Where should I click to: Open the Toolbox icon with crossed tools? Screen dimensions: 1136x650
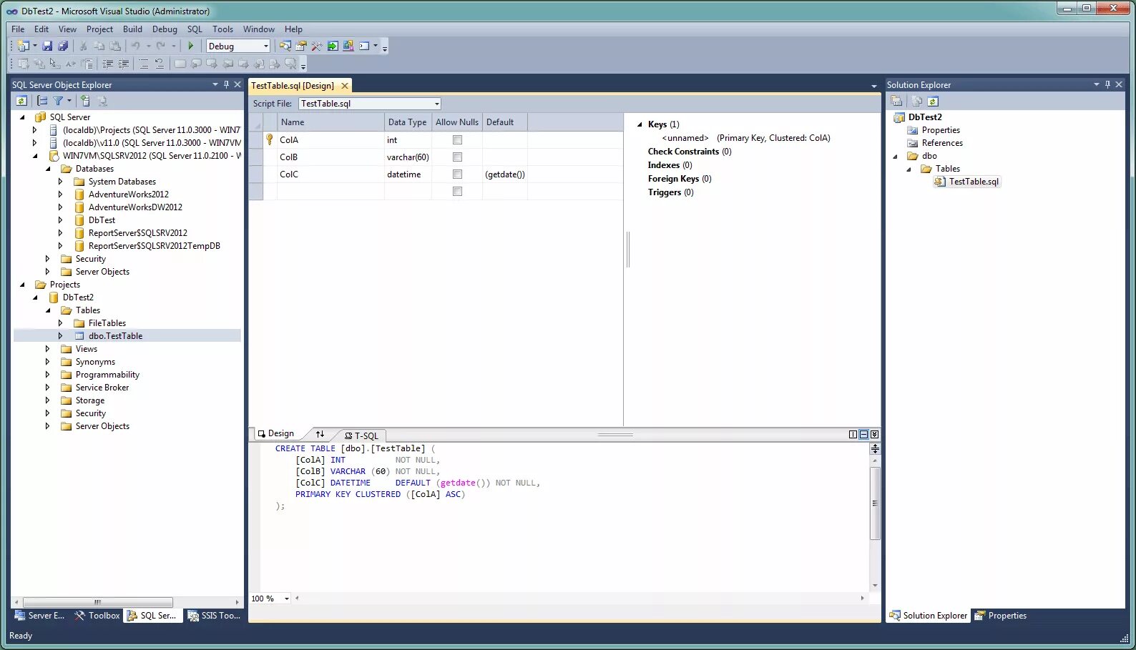point(317,46)
